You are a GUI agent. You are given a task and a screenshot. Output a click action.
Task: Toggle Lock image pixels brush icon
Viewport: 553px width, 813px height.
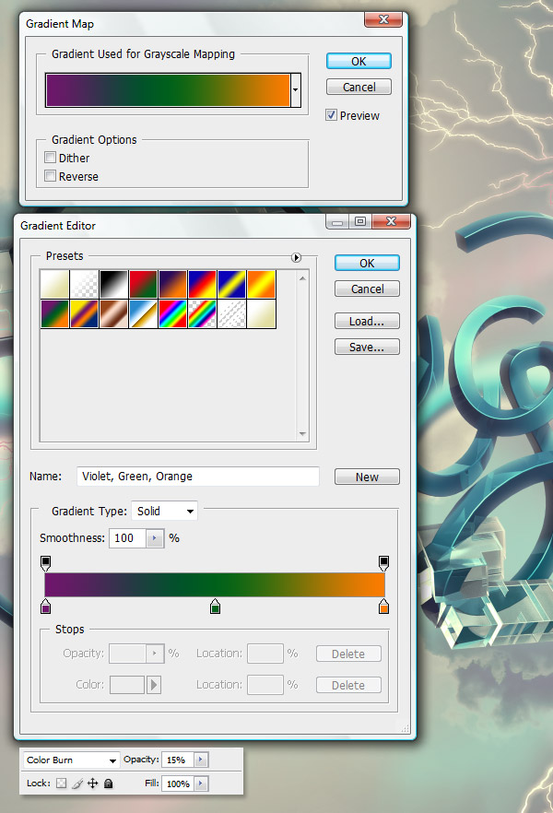click(x=77, y=784)
